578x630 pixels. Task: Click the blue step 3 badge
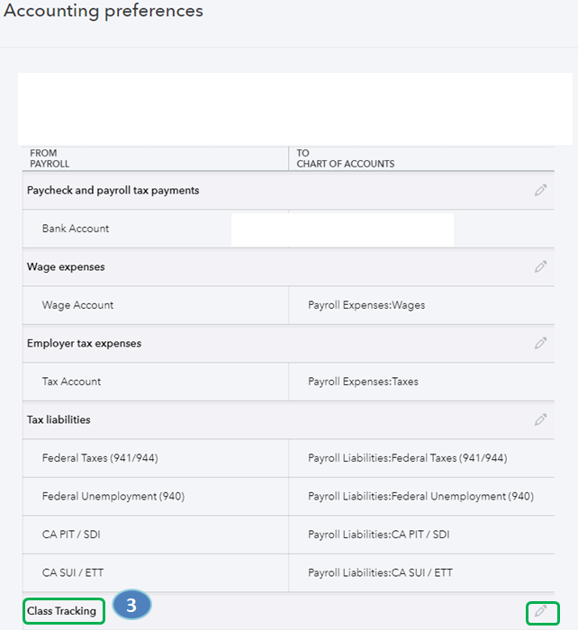(131, 605)
